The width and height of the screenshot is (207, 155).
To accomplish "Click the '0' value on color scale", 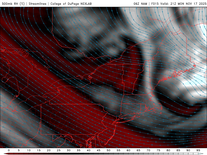I will pos(9,150).
